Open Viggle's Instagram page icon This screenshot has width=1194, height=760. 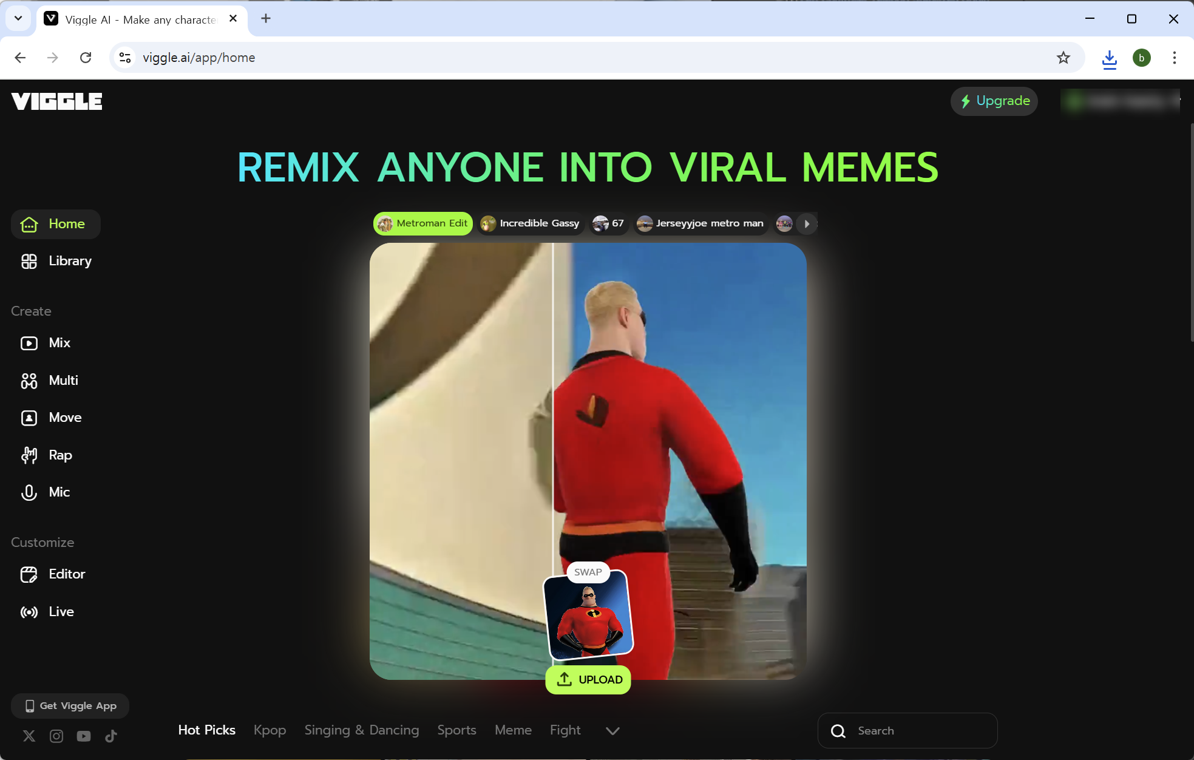tap(56, 736)
